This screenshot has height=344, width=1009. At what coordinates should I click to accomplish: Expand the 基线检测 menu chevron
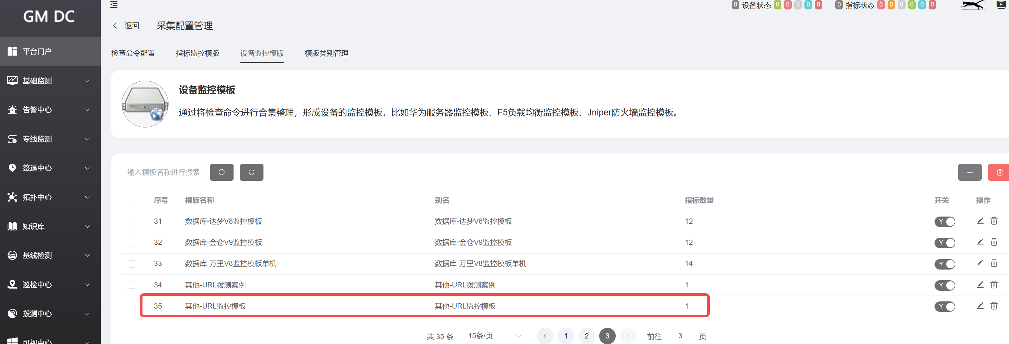87,255
